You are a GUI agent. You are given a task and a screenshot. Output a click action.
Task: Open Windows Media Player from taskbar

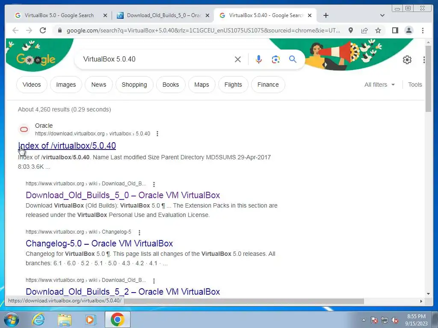click(x=91, y=319)
